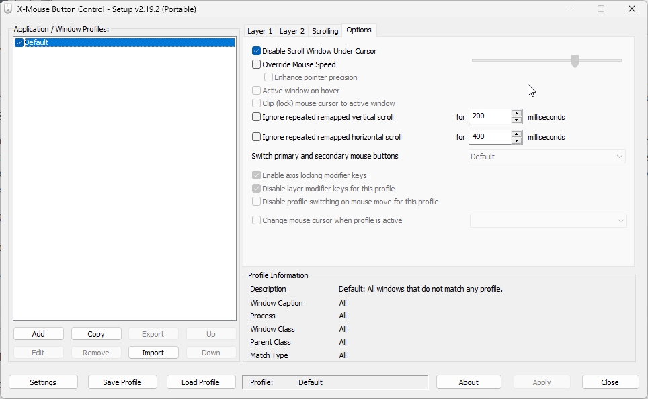This screenshot has height=399, width=648.
Task: Open the About dialog
Action: click(x=469, y=382)
